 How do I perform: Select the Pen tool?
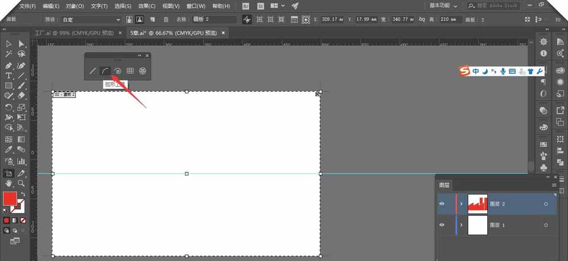coord(9,66)
